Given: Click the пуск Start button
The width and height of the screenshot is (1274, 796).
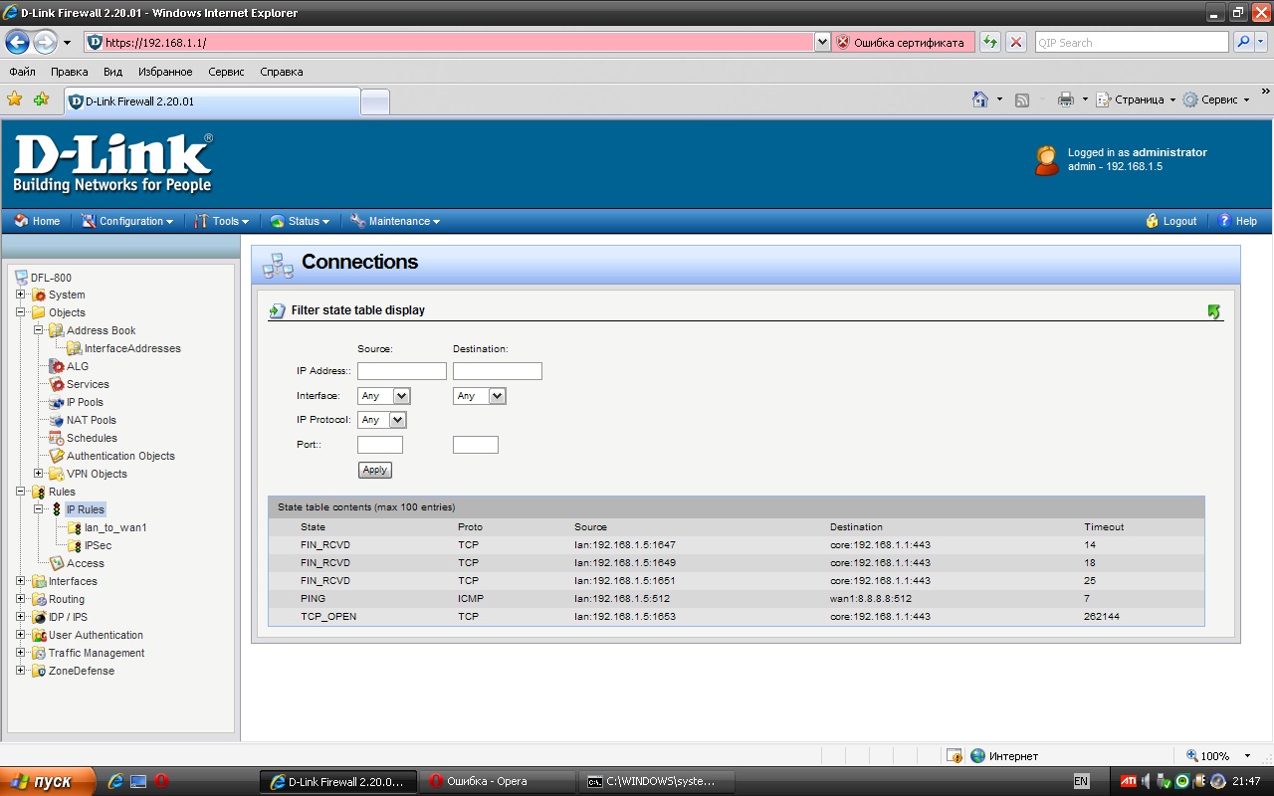Looking at the screenshot, I should click(48, 781).
